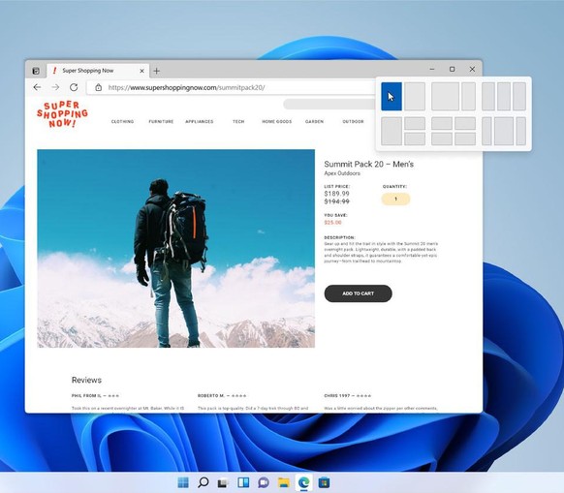Open Widgets icon on taskbar
The image size is (564, 493).
pos(243,482)
